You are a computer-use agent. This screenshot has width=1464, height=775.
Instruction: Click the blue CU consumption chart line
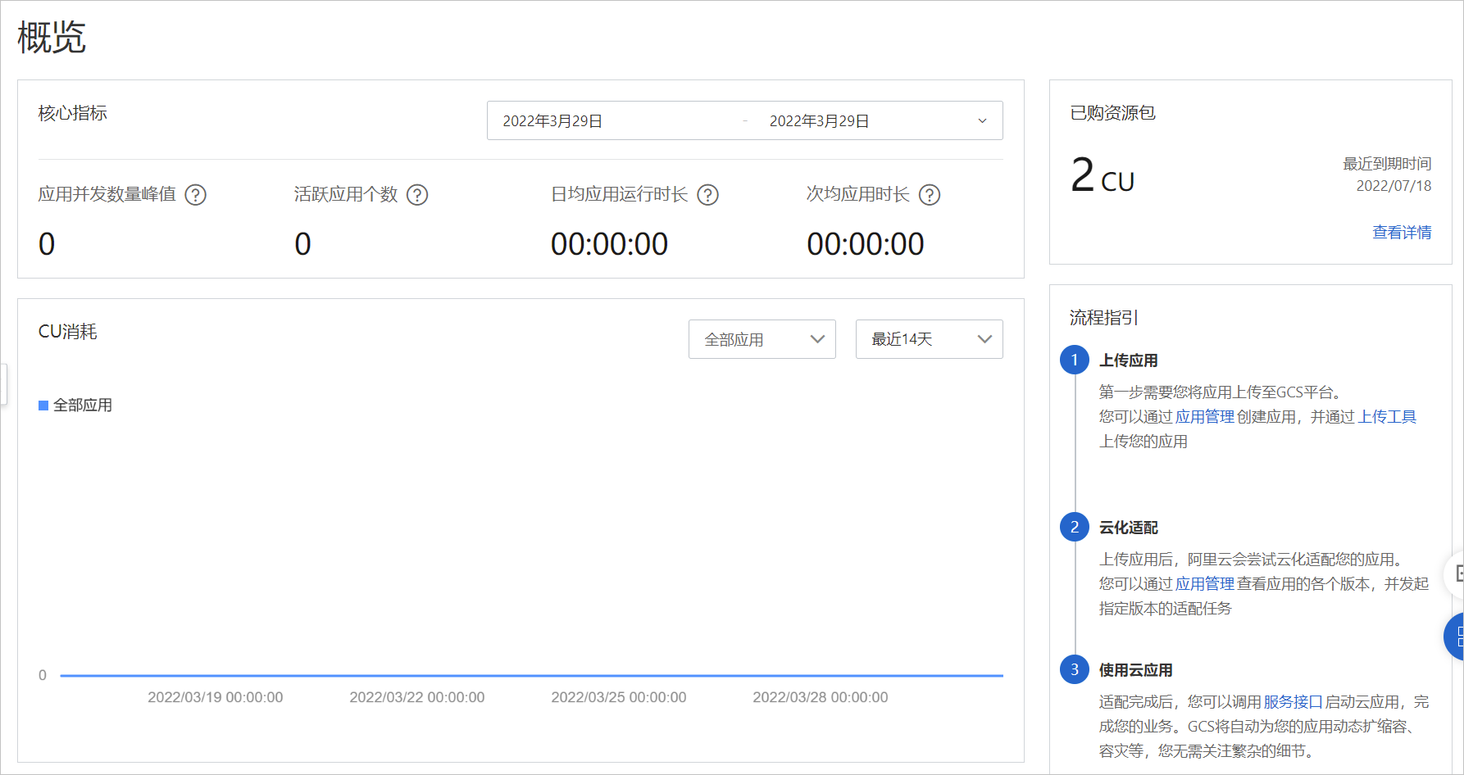tap(531, 676)
